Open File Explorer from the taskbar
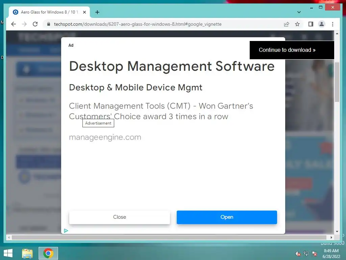 tap(27, 253)
